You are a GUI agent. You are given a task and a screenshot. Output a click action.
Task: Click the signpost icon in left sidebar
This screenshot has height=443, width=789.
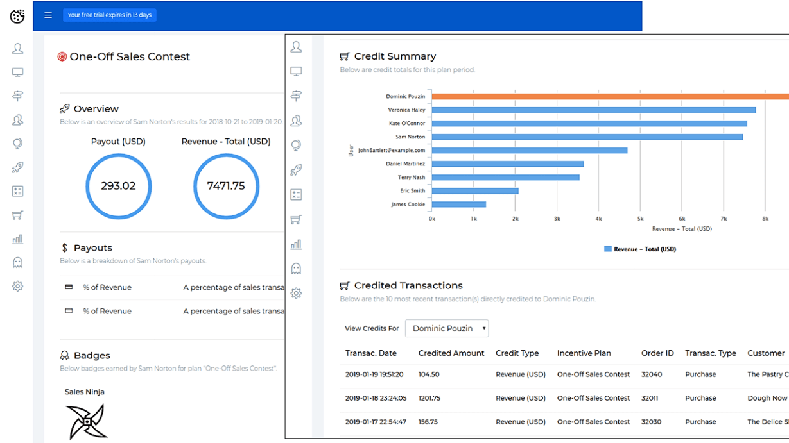17,96
